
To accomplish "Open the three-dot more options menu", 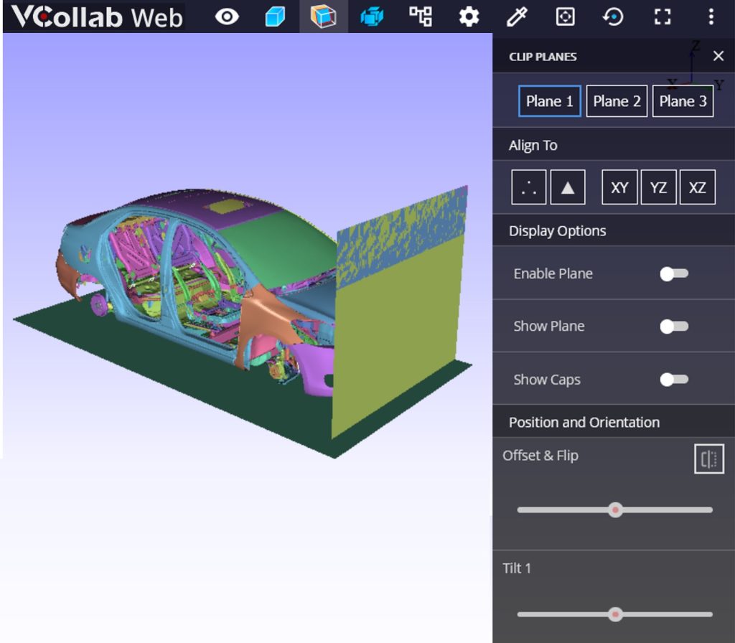I will pyautogui.click(x=711, y=17).
